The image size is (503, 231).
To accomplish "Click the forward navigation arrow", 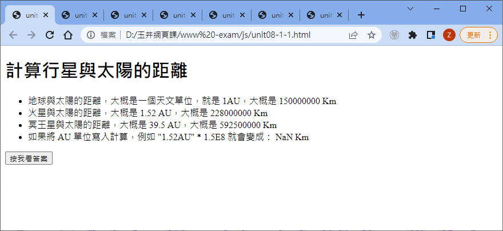I will tap(31, 35).
